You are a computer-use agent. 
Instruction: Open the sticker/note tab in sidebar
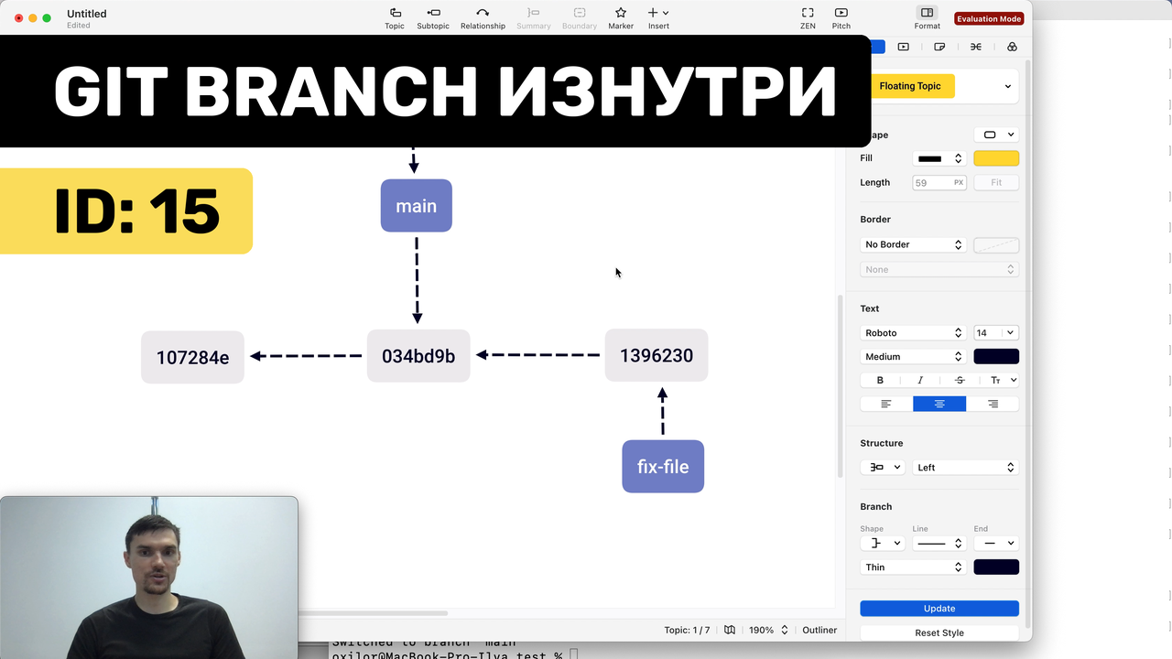pos(939,47)
